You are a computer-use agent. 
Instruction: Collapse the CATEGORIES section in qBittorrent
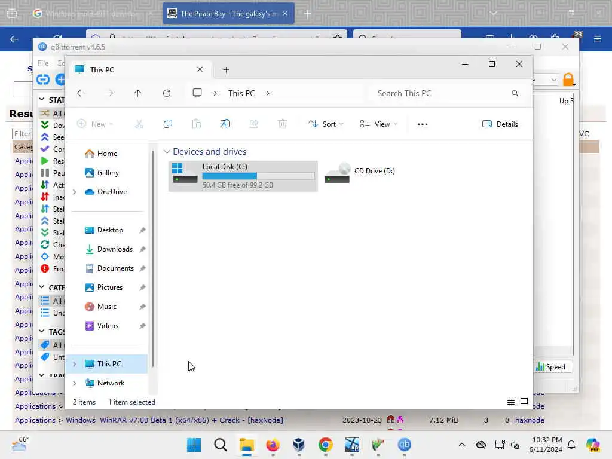pos(42,287)
